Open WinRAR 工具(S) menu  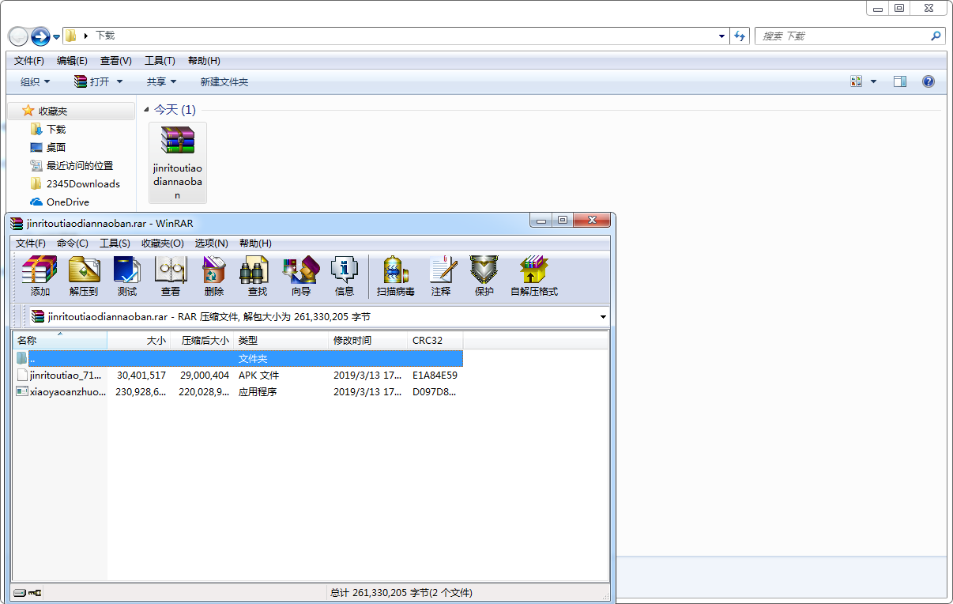pos(115,243)
